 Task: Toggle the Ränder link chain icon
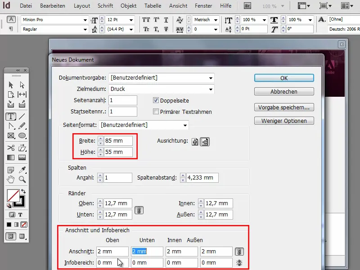[x=139, y=210]
